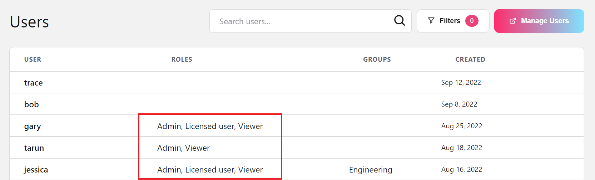The image size is (595, 180).
Task: Click created date Sep 12, 2022
Action: [461, 83]
